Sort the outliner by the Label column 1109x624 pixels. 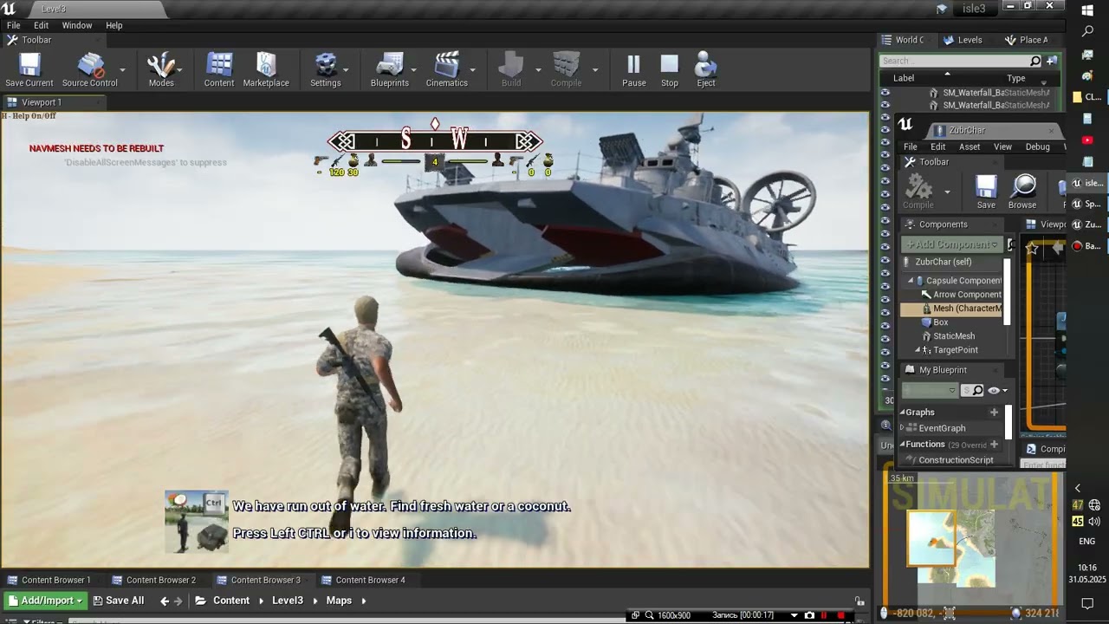tap(904, 78)
